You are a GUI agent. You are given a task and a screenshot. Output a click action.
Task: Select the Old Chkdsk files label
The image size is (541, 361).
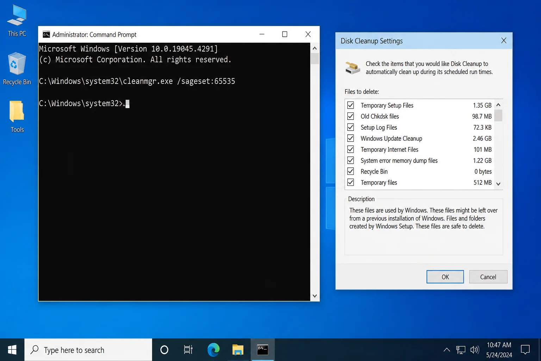pos(380,116)
